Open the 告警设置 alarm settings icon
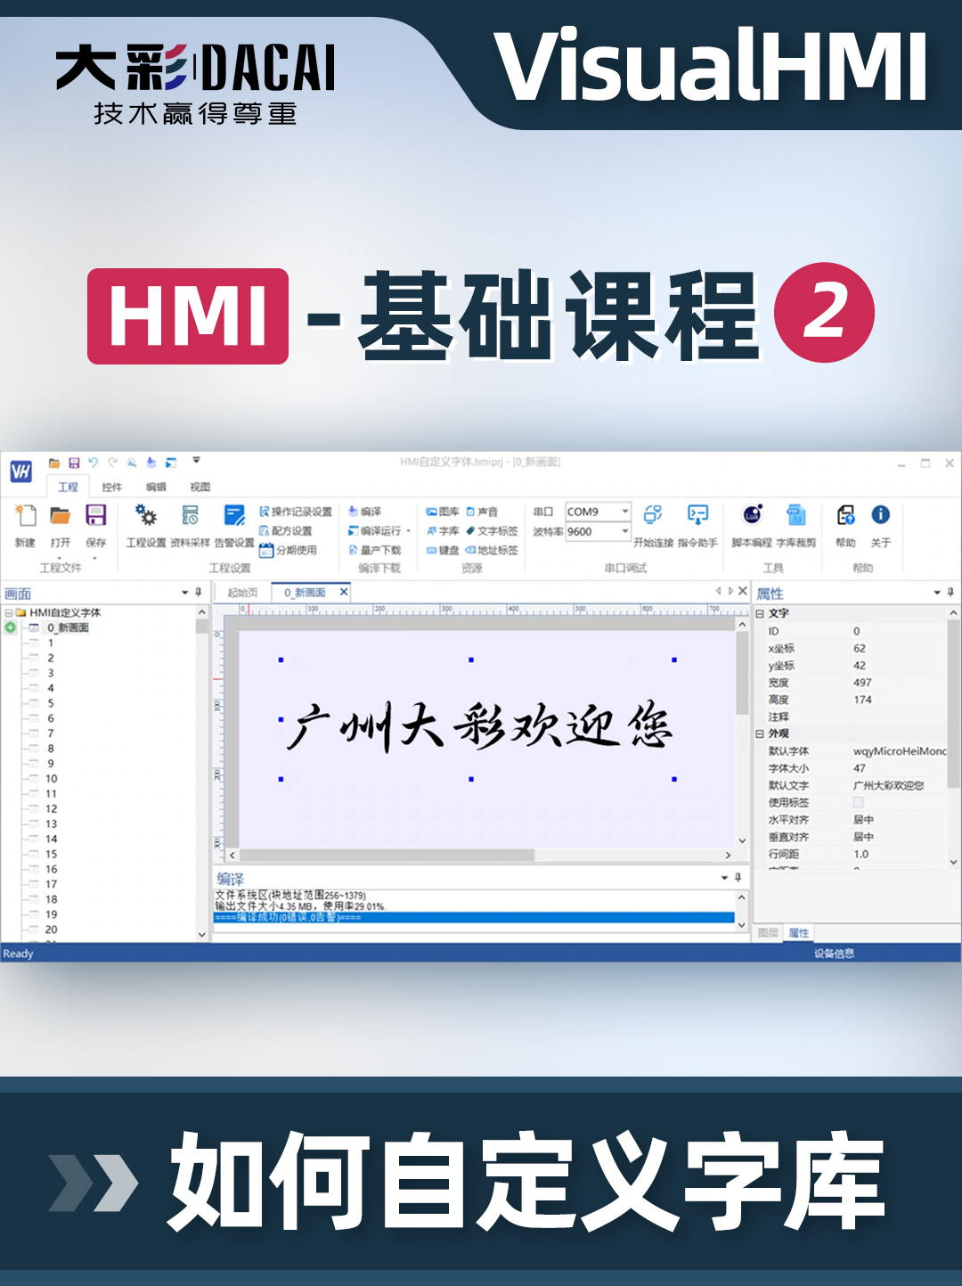The width and height of the screenshot is (962, 1286). 234,516
